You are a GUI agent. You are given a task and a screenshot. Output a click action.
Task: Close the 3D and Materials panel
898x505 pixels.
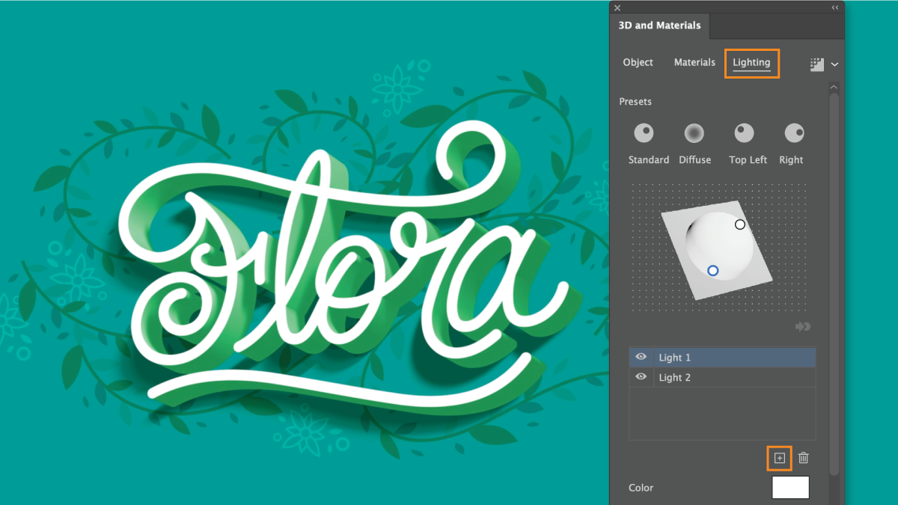point(617,7)
